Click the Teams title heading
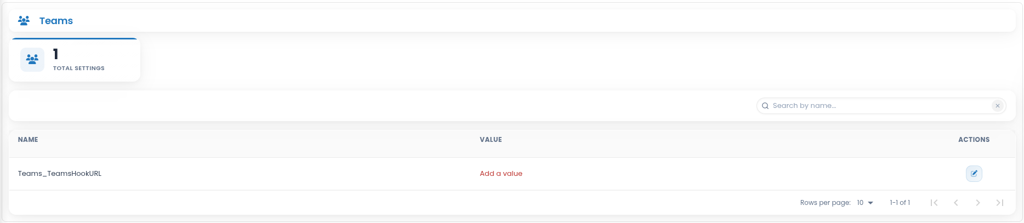 click(x=56, y=21)
